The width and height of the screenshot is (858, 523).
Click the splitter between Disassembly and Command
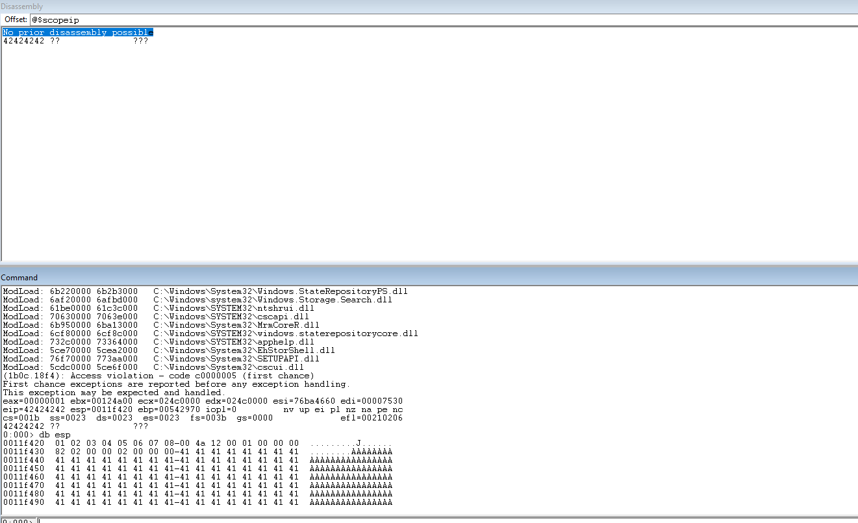[429, 263]
